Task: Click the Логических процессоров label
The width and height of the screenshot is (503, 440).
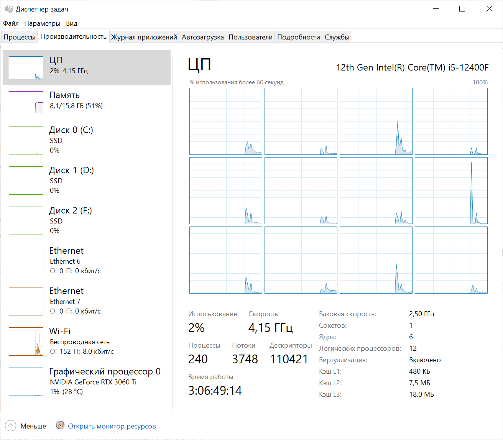Action: pos(360,348)
